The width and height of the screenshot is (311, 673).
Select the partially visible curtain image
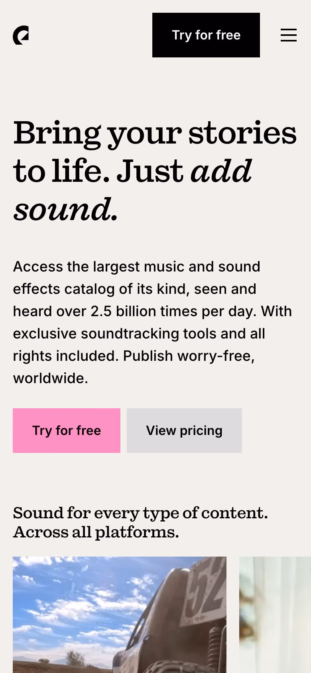[x=274, y=614]
